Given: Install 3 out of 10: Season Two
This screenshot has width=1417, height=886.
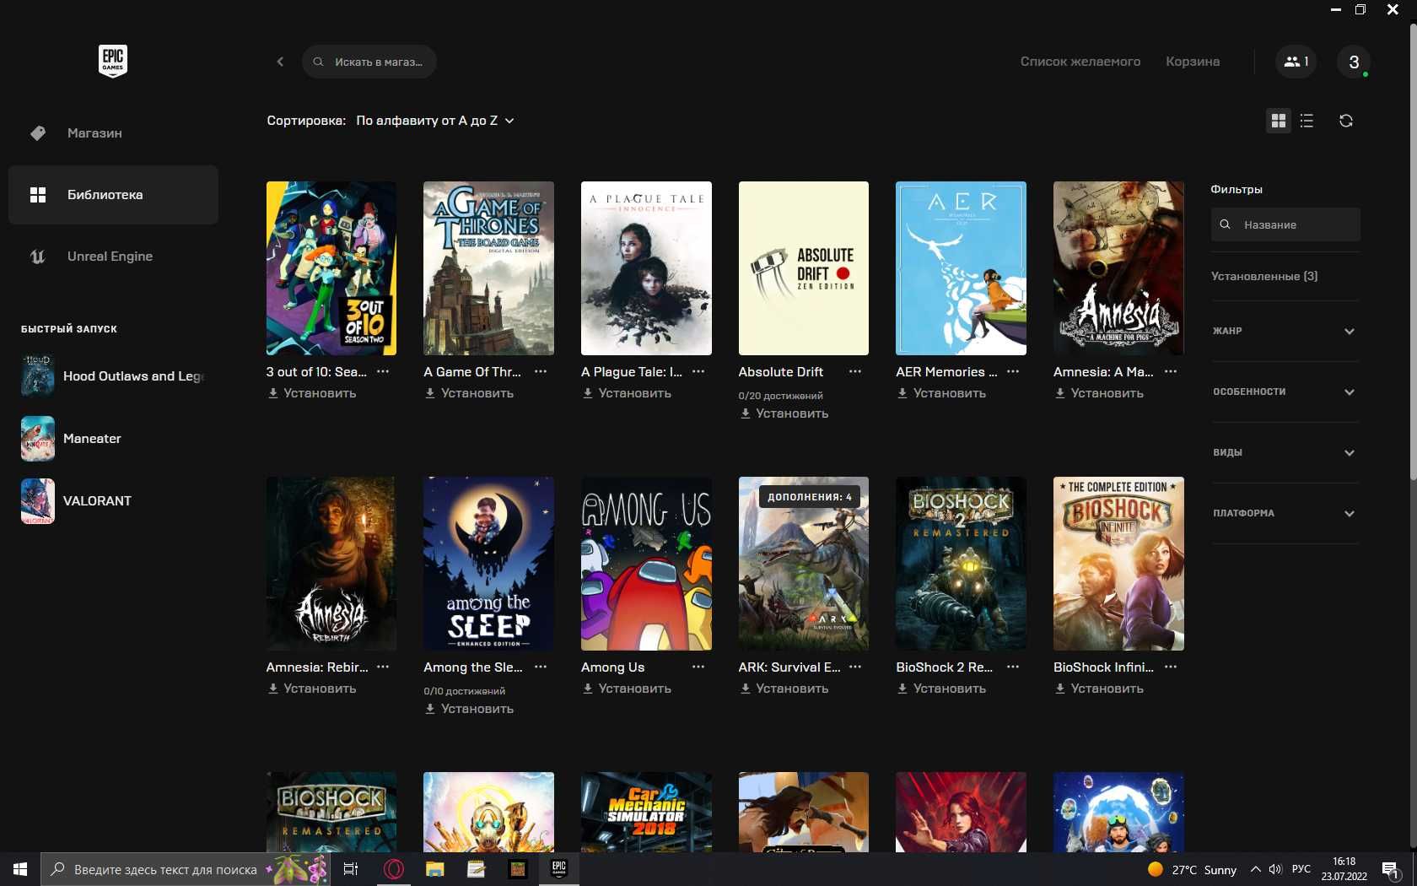Looking at the screenshot, I should 312,393.
